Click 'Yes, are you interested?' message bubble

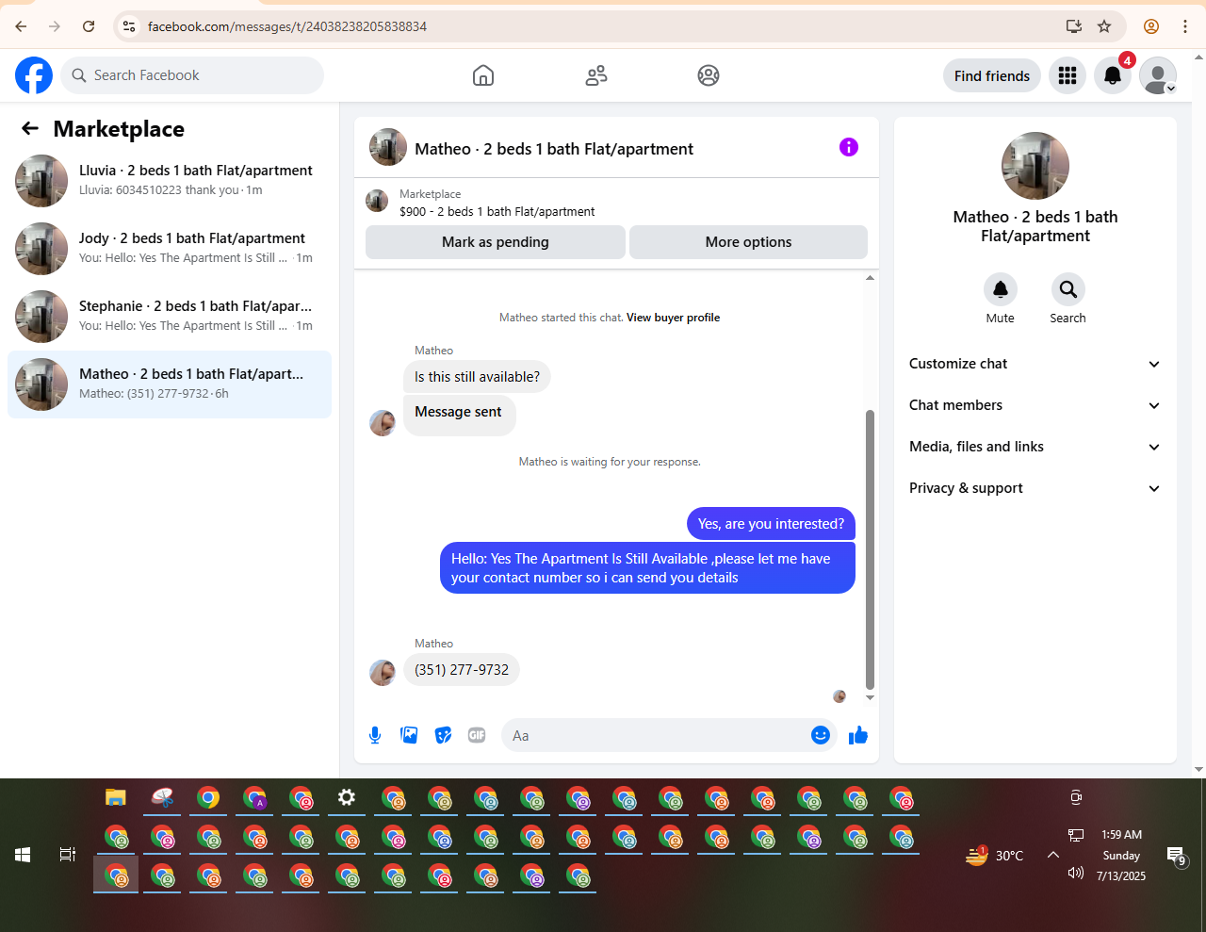tap(771, 524)
